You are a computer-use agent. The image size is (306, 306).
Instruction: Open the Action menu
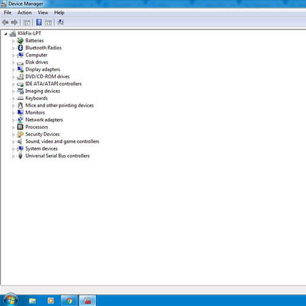coord(24,13)
